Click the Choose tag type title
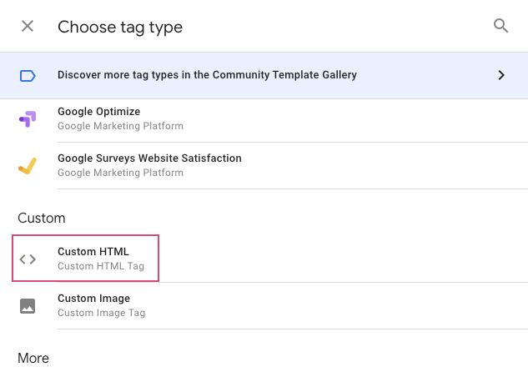This screenshot has height=372, width=528. click(120, 27)
